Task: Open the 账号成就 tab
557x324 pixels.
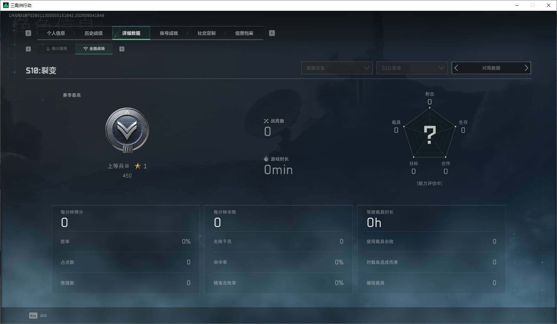Action: pos(169,33)
